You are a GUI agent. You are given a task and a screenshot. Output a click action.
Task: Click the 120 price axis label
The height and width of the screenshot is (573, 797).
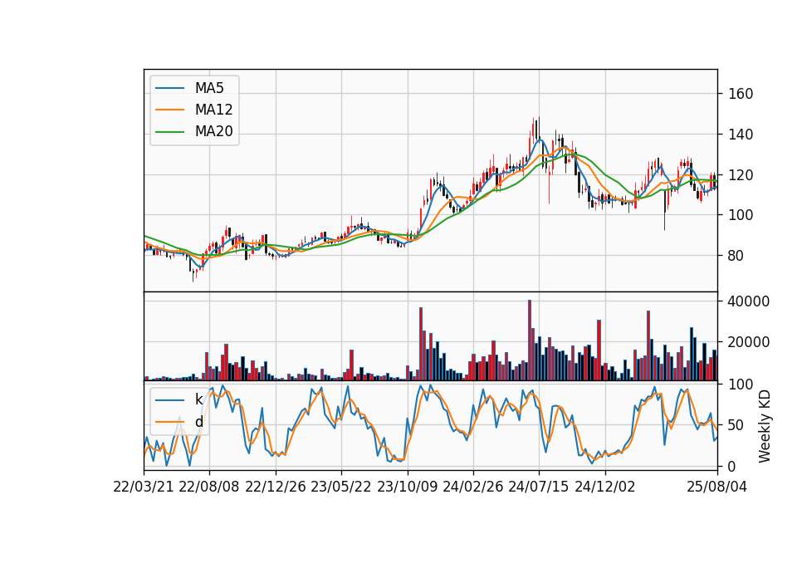[740, 175]
